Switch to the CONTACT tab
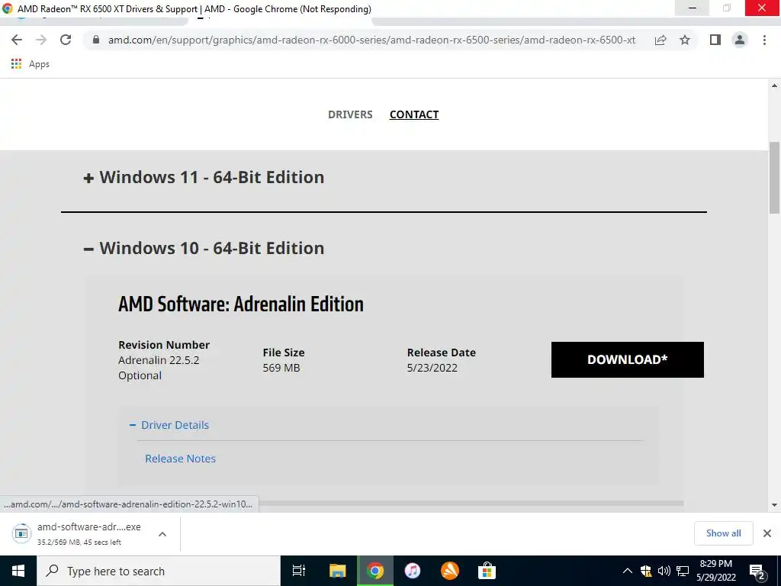The width and height of the screenshot is (781, 586). tap(414, 114)
